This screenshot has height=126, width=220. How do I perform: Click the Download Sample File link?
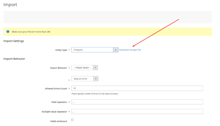(x=130, y=50)
